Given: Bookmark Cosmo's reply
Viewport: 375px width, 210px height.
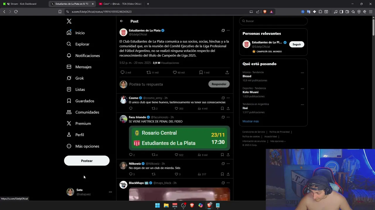Looking at the screenshot, I should tap(222, 108).
